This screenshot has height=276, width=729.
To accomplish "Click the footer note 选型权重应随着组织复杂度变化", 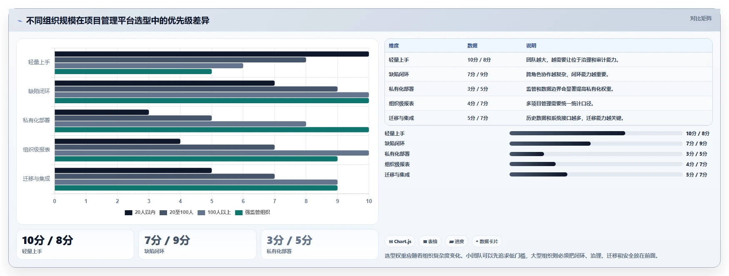I will (522, 256).
